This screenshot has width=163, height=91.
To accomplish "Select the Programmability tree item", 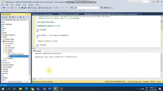I will click(x=8, y=65).
